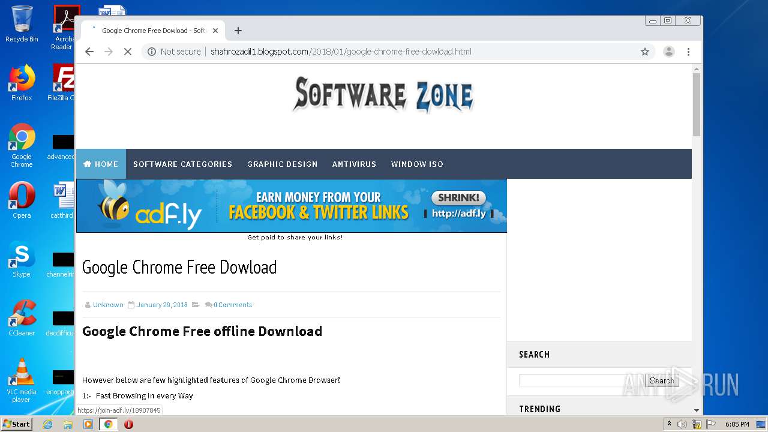Click the 6:05 PM taskbar clock

pos(737,424)
